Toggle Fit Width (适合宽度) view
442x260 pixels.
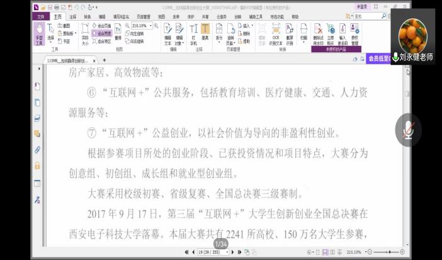(101, 33)
